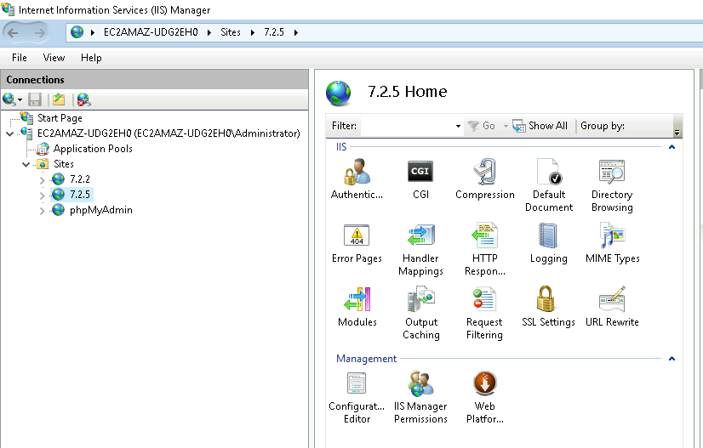Collapse the IIS section group
The width and height of the screenshot is (703, 448).
pyautogui.click(x=672, y=147)
